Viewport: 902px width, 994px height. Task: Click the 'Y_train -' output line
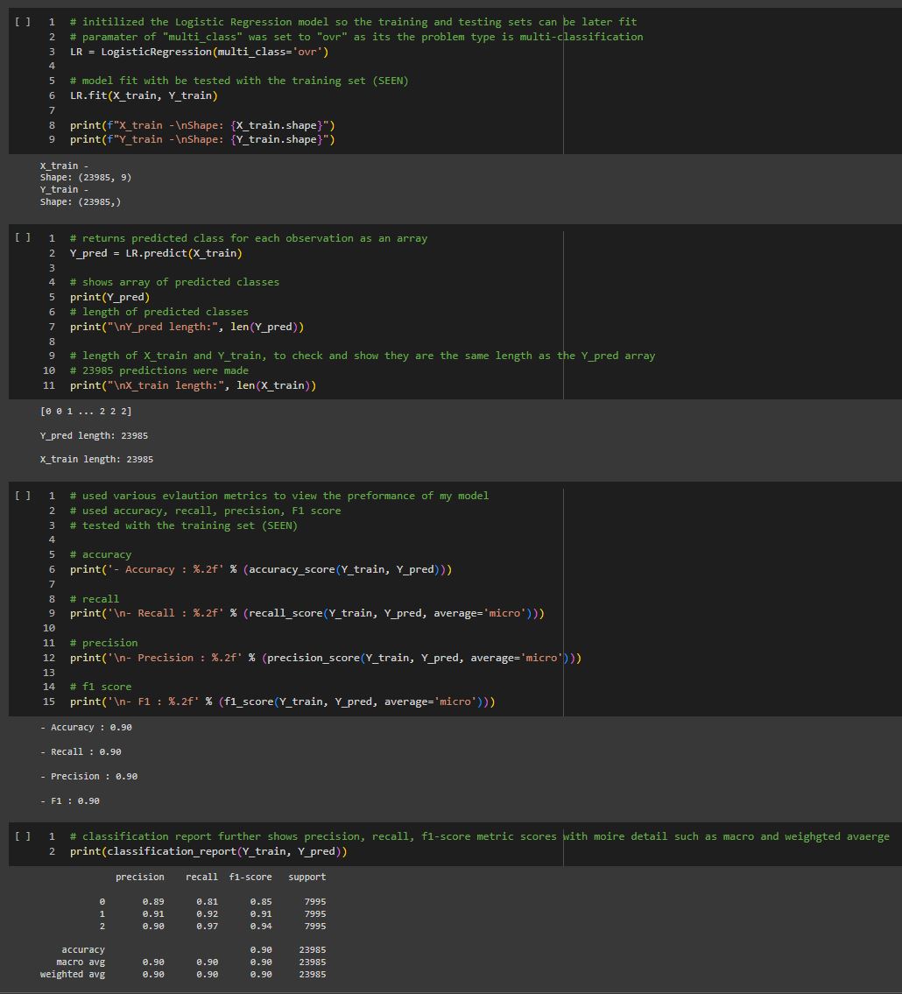click(x=64, y=189)
